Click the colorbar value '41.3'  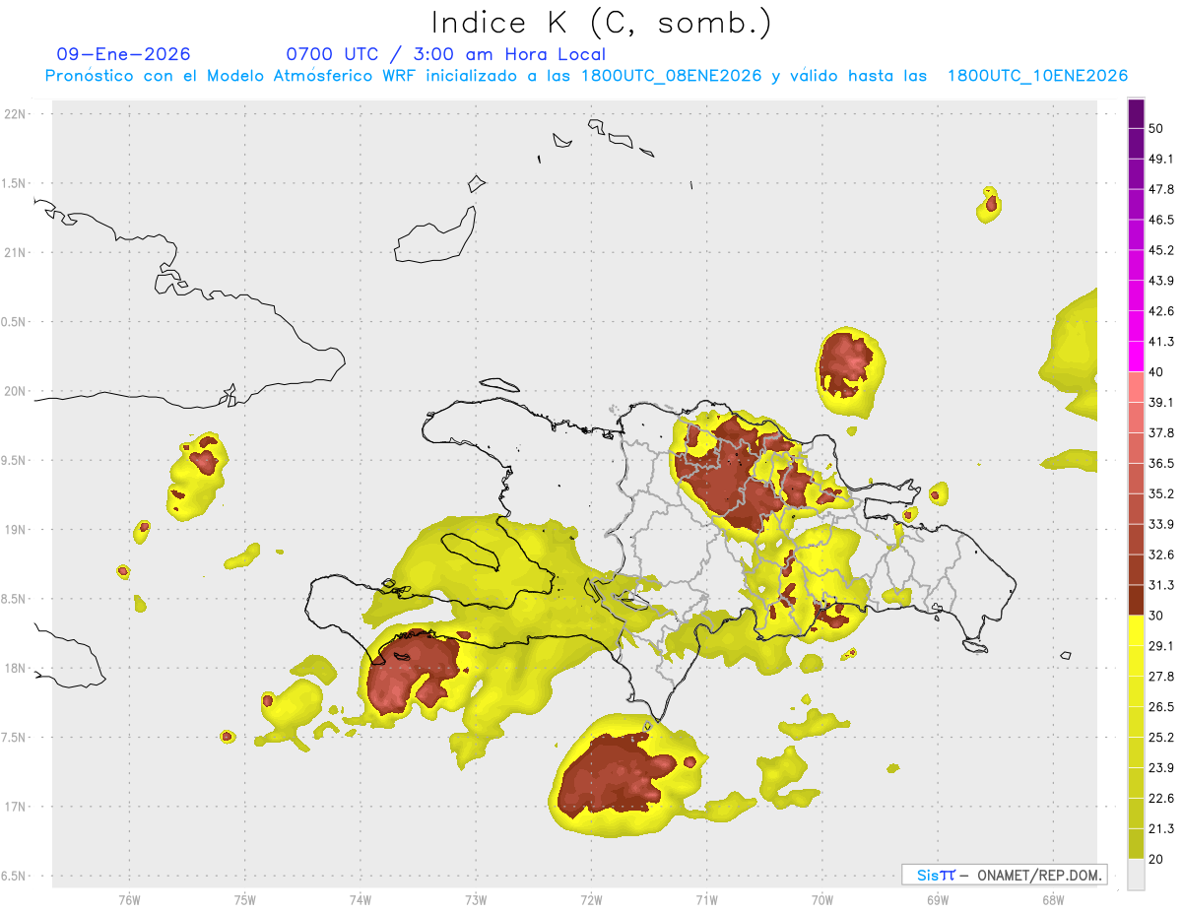[1161, 342]
